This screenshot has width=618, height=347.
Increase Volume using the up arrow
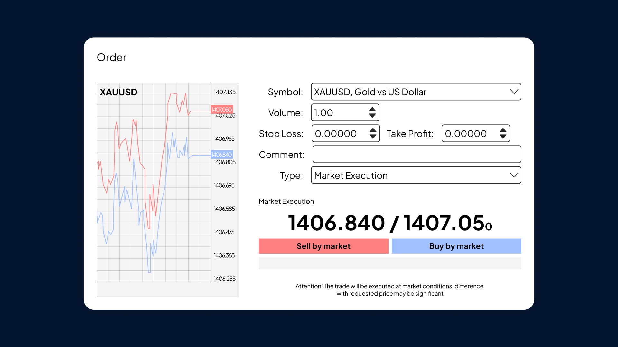click(x=372, y=110)
